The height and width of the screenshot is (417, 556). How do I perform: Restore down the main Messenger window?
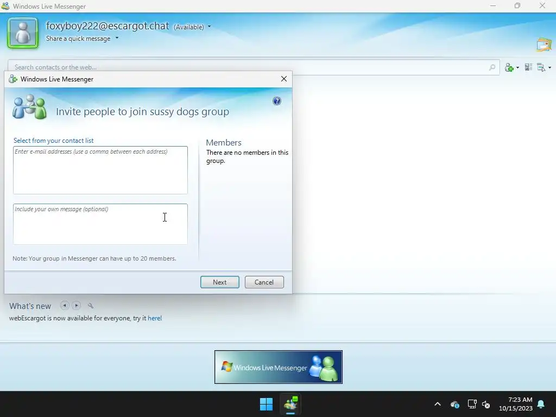click(517, 5)
